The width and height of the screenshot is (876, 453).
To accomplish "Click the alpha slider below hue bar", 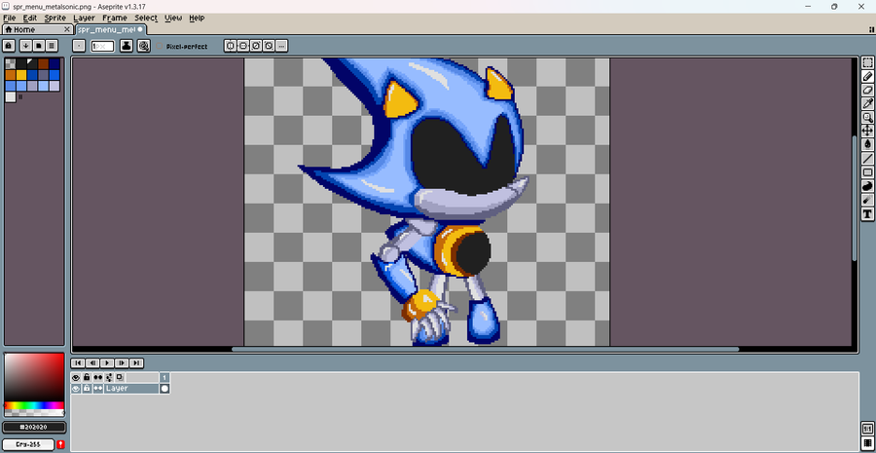I will 34,413.
